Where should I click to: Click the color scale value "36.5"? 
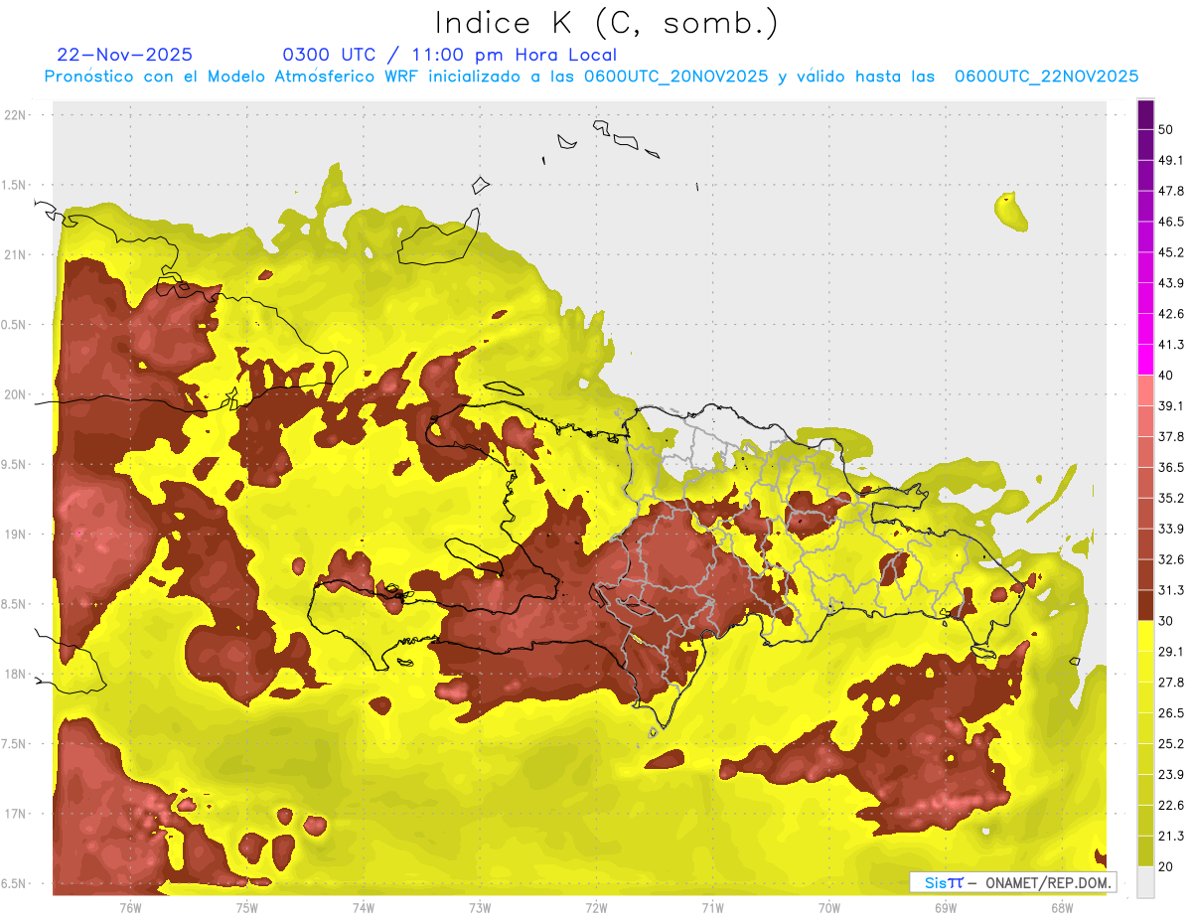1171,467
